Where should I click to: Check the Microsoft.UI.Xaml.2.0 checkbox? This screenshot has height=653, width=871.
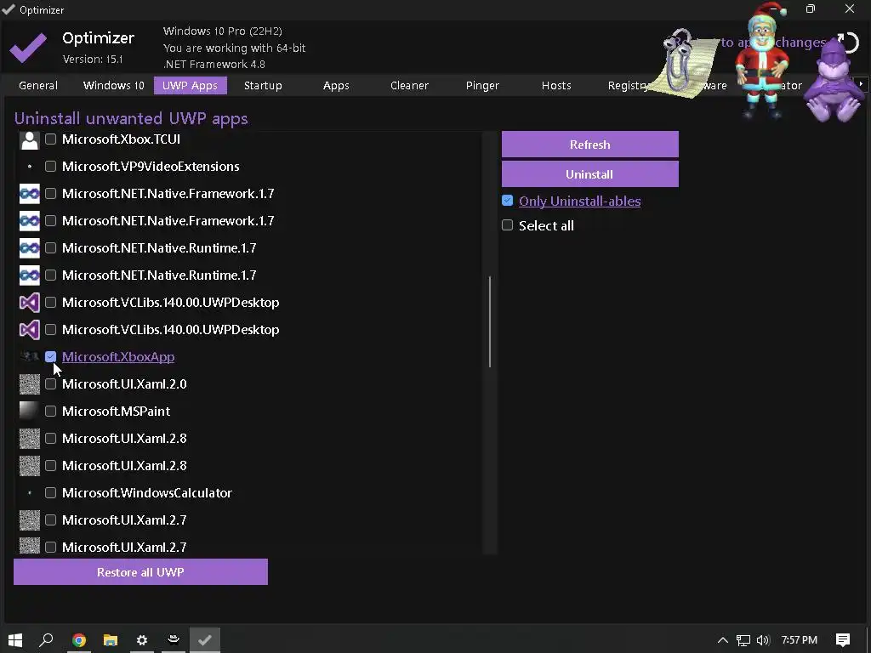pyautogui.click(x=50, y=383)
